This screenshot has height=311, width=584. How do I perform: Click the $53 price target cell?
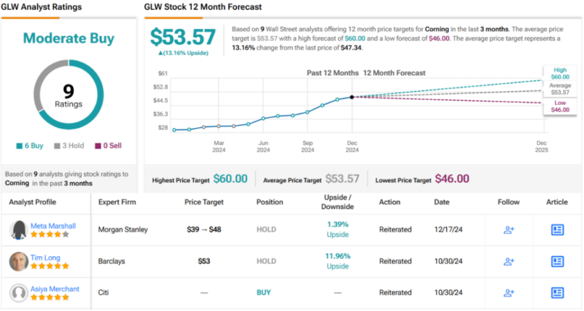pyautogui.click(x=204, y=261)
